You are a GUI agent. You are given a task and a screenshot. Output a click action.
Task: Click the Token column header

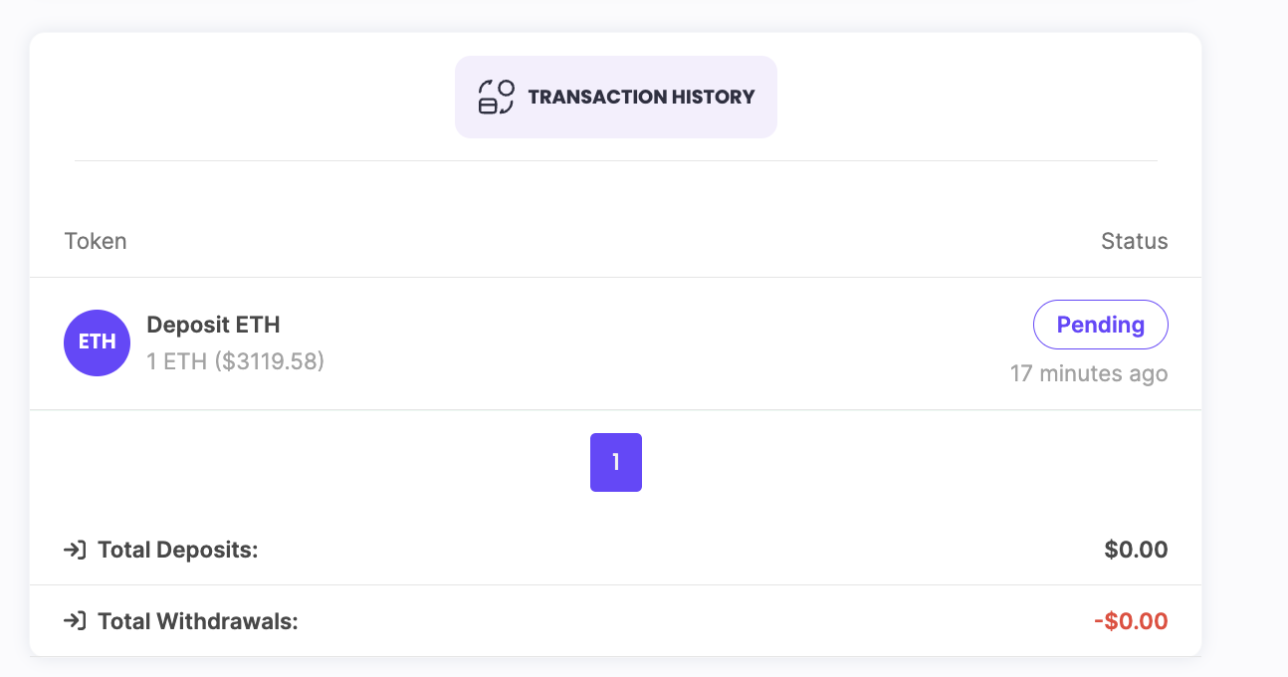[96, 241]
